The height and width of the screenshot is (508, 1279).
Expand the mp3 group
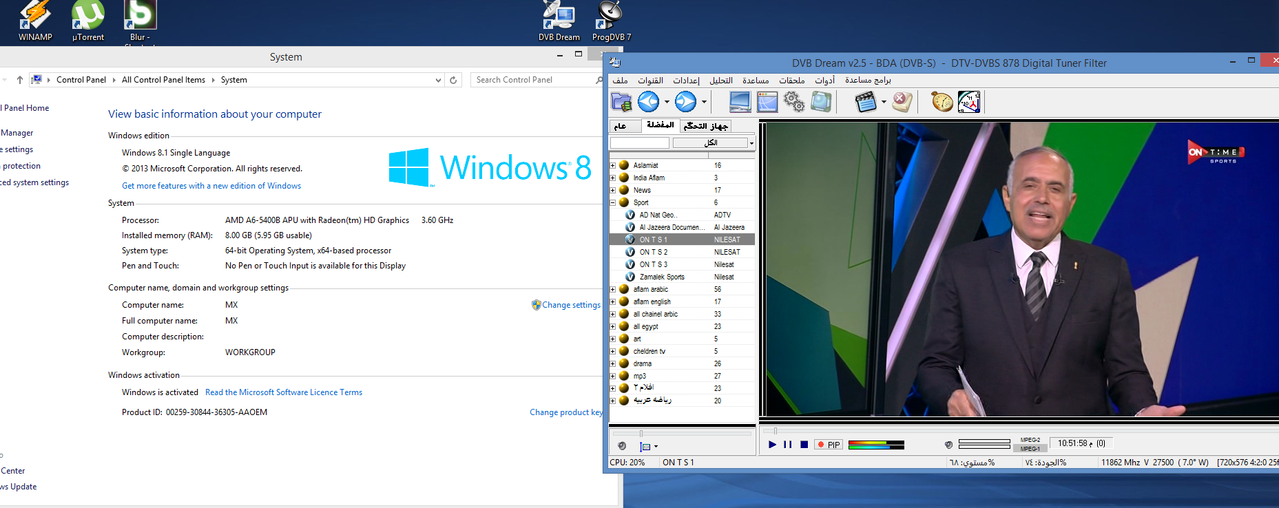pos(612,376)
